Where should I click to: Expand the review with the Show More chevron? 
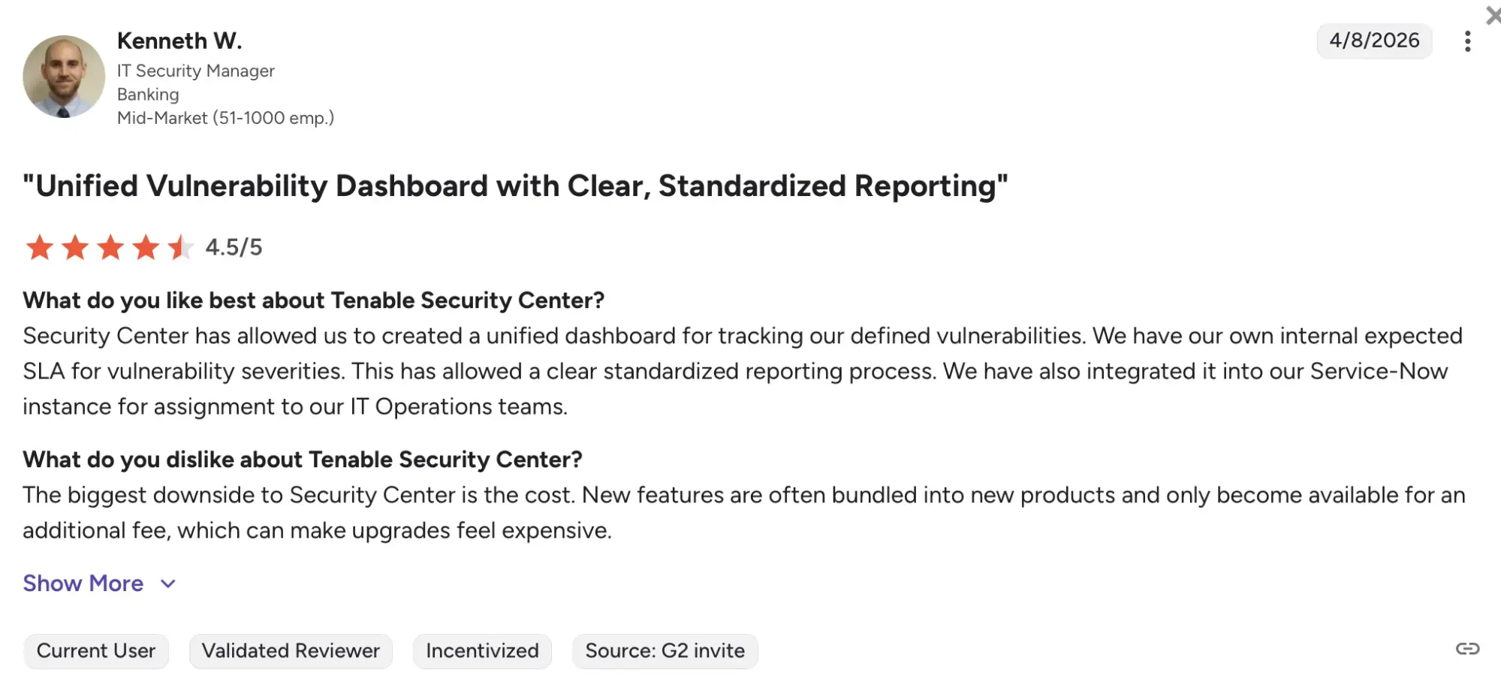[168, 584]
